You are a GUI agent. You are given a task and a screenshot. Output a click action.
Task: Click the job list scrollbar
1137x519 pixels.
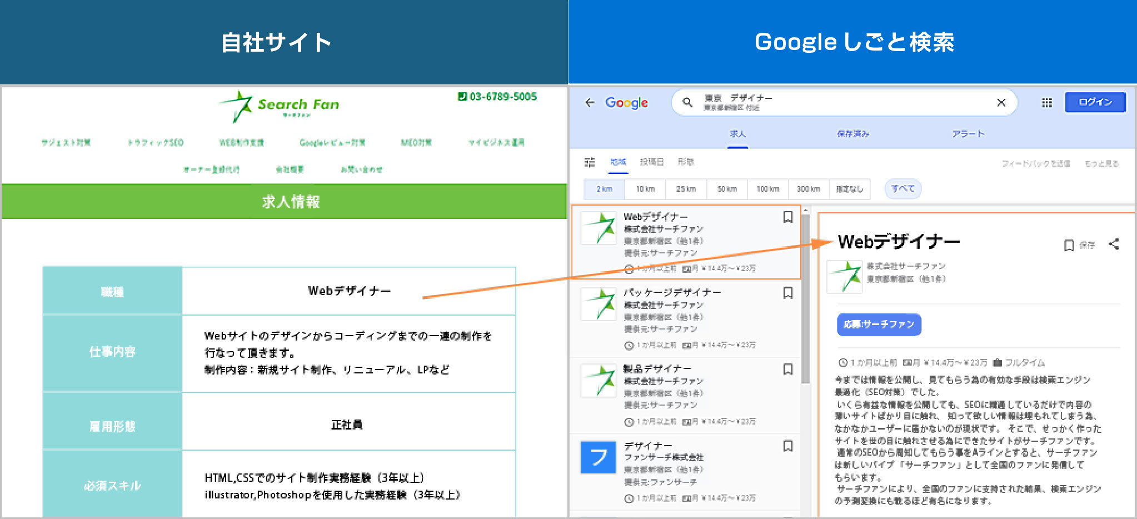point(805,299)
